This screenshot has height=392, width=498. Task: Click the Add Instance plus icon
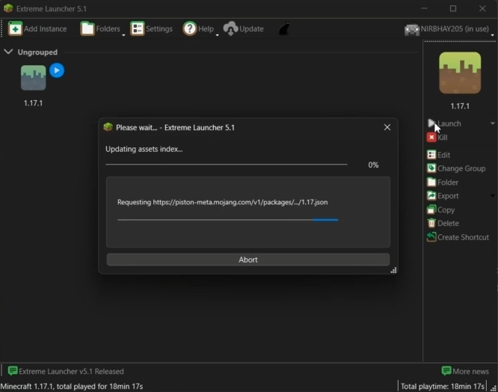pos(15,28)
